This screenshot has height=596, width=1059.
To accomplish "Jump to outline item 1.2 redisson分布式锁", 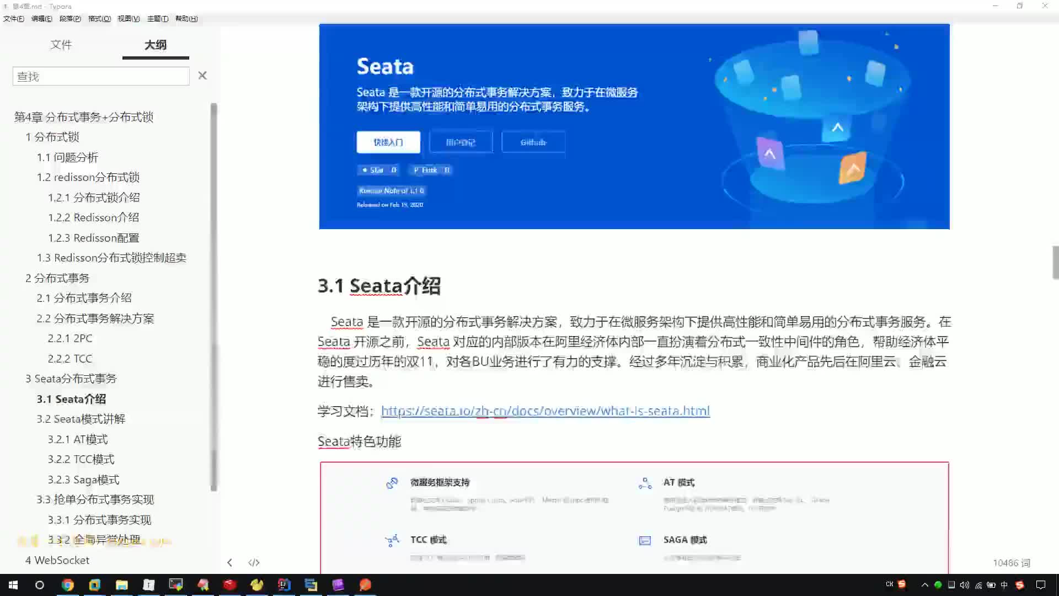I will [x=88, y=177].
